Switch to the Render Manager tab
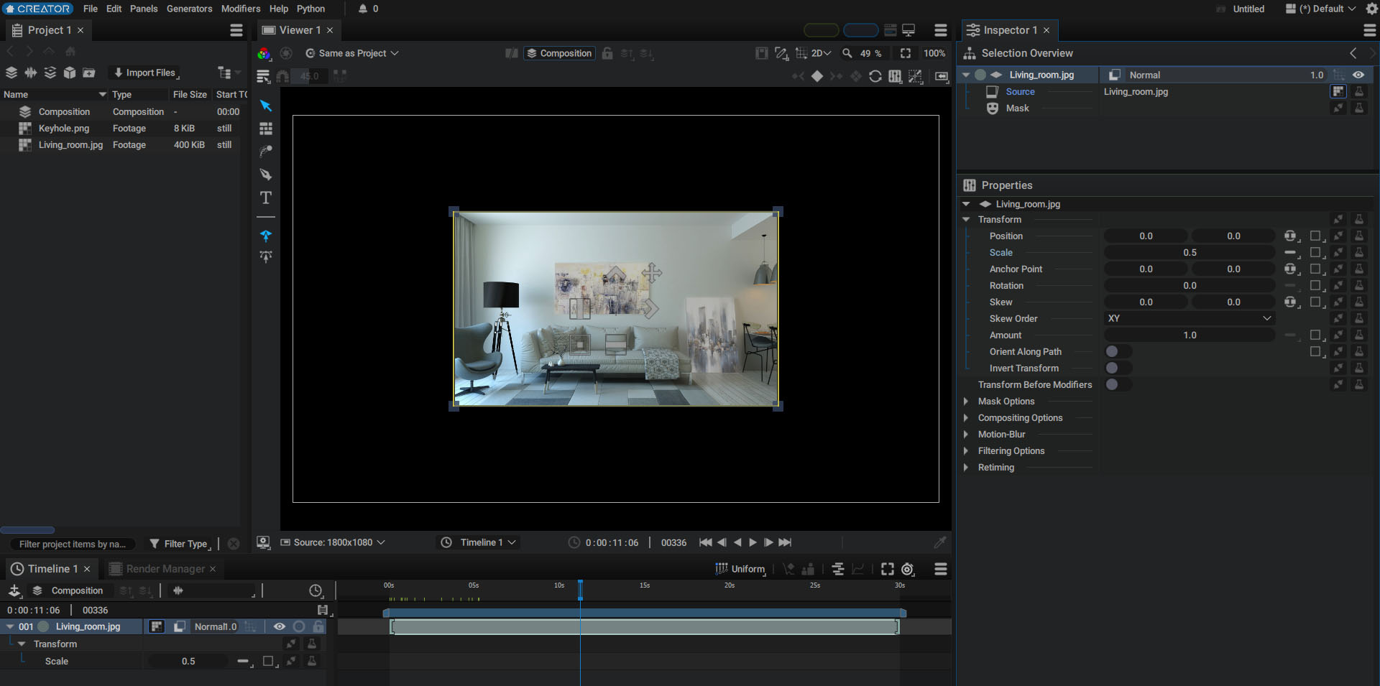This screenshot has height=686, width=1380. tap(162, 569)
